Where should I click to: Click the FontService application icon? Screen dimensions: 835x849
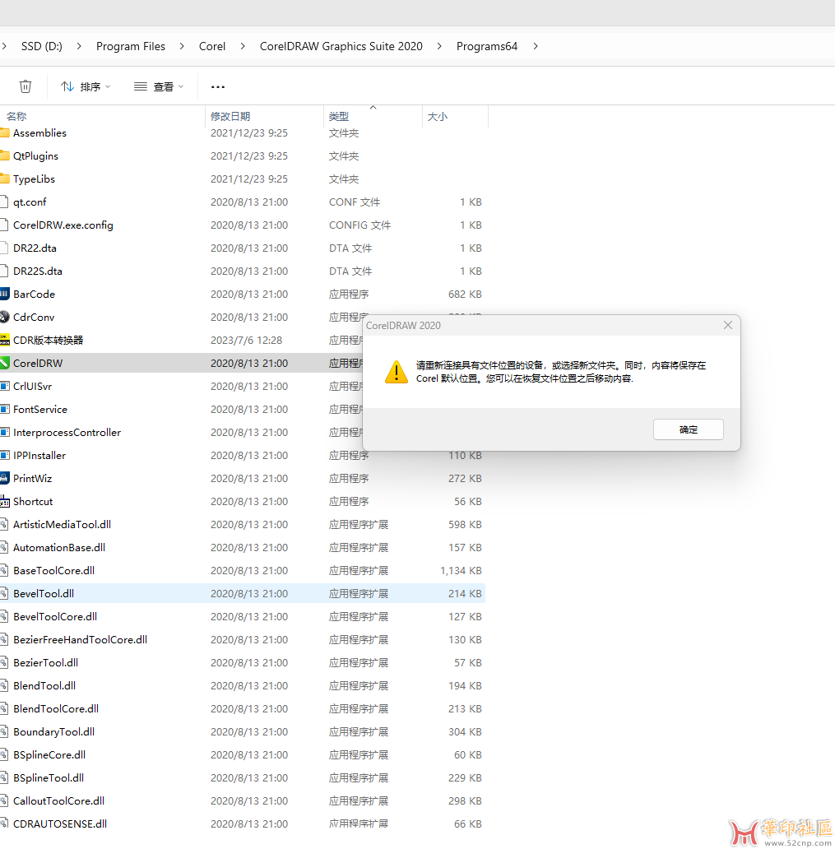[x=4, y=409]
